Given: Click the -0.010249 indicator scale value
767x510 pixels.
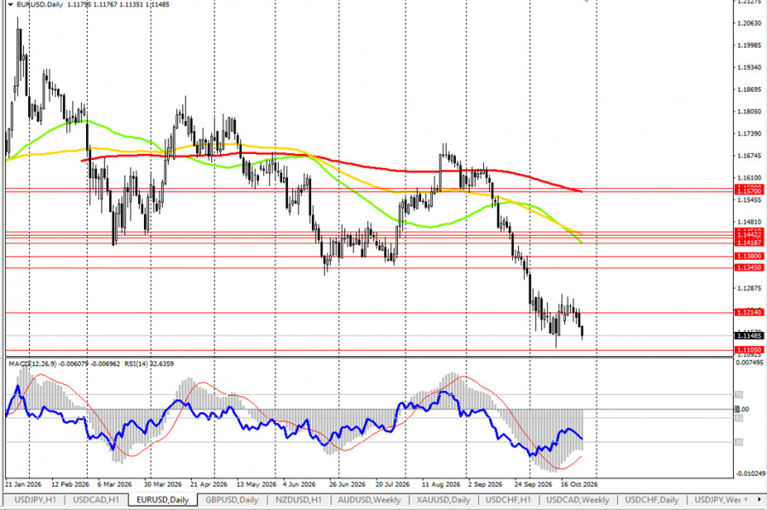Looking at the screenshot, I should click(749, 473).
